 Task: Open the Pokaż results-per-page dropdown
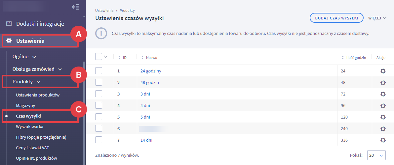point(376,155)
